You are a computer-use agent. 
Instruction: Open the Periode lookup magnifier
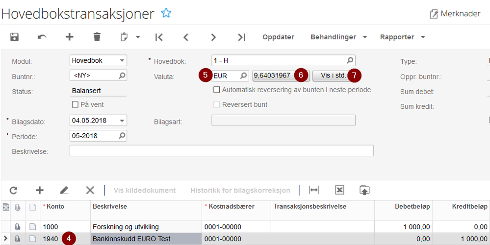click(122, 135)
